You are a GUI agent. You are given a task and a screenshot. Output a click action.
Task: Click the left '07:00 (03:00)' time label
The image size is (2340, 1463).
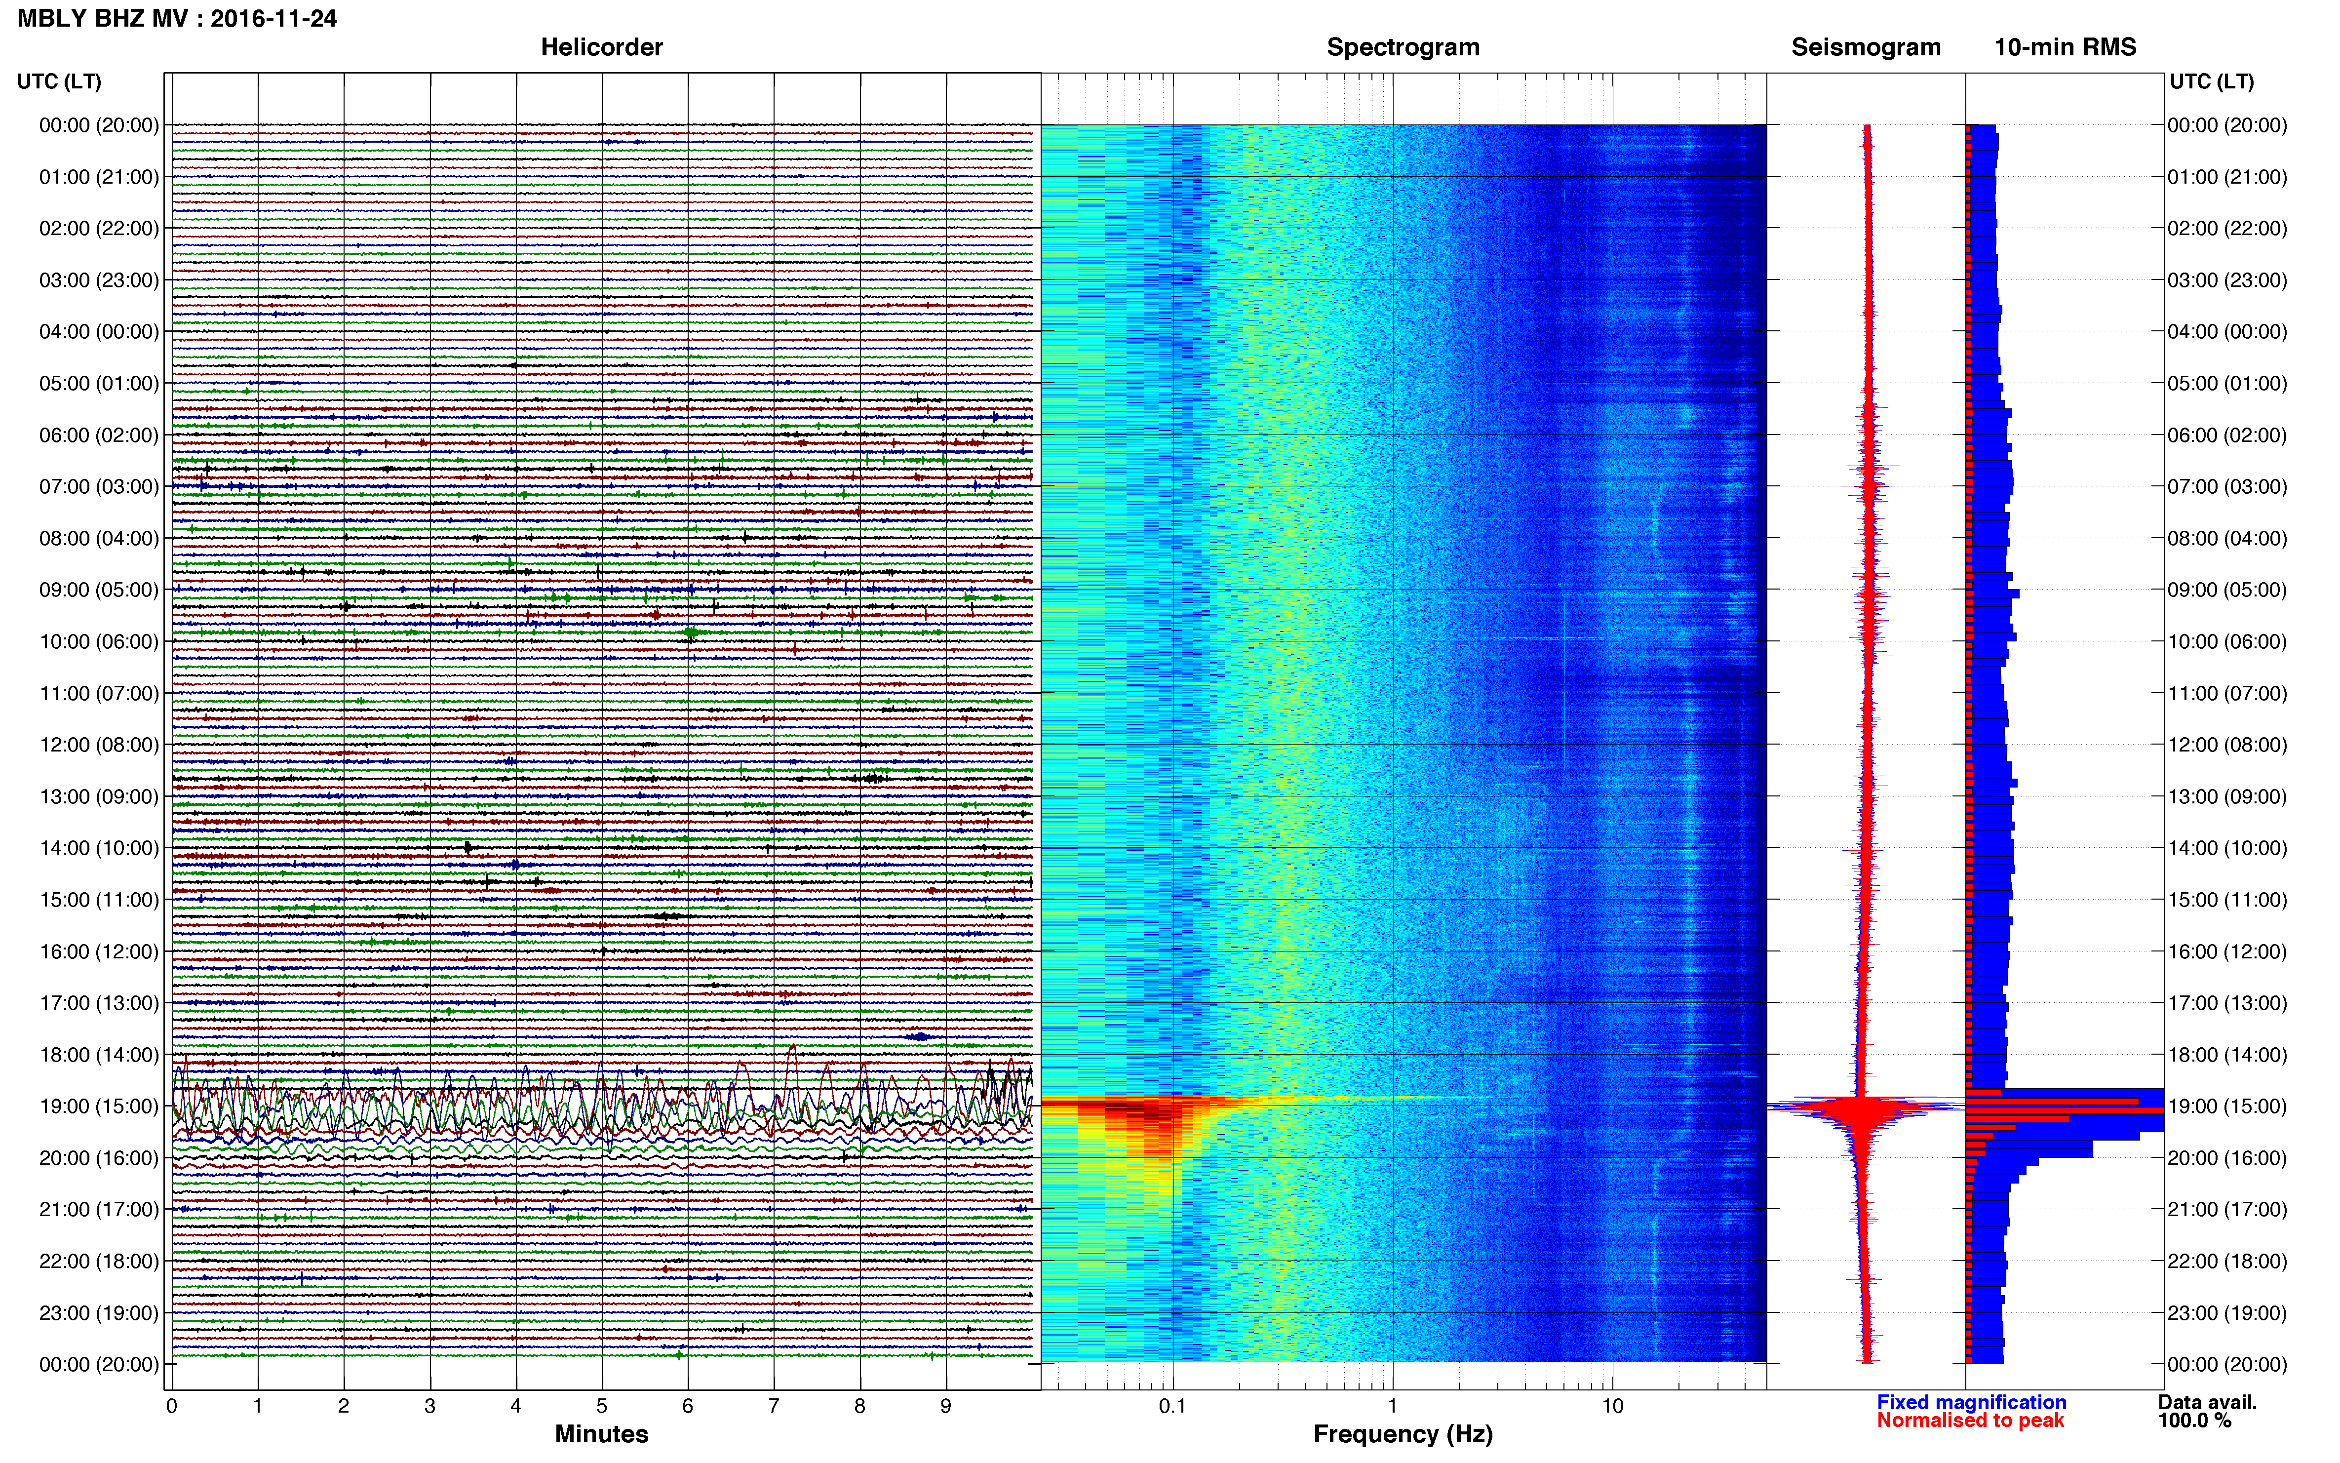[99, 487]
